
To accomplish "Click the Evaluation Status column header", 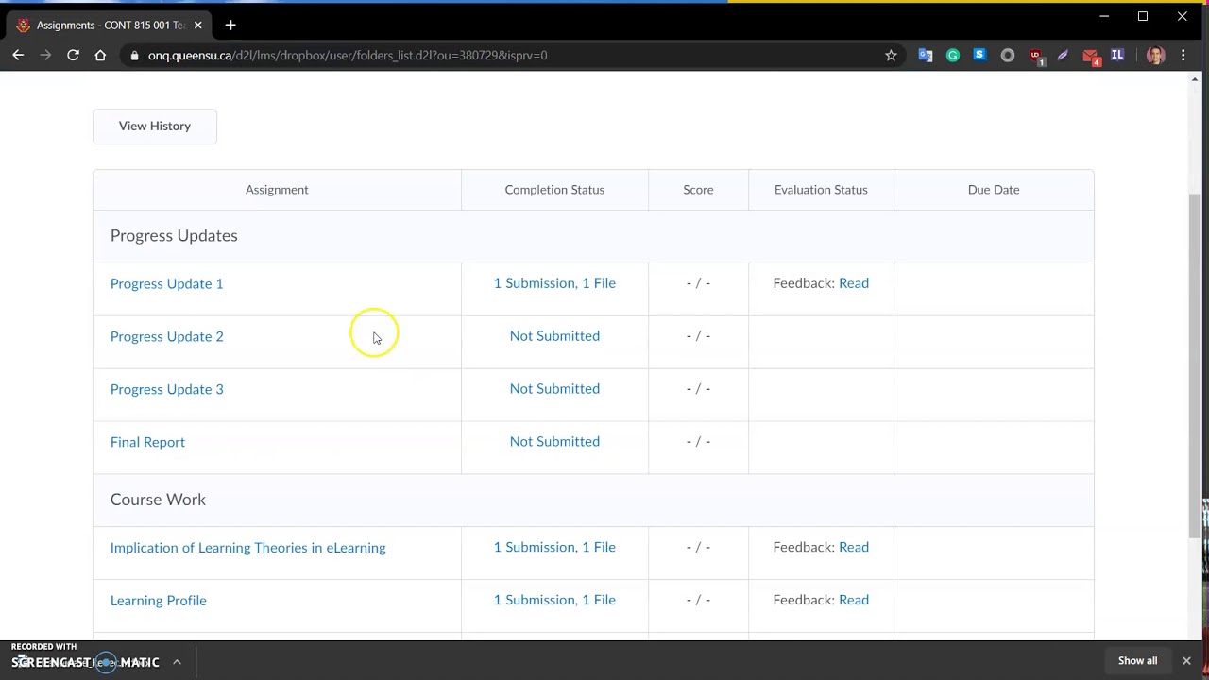I will point(821,190).
